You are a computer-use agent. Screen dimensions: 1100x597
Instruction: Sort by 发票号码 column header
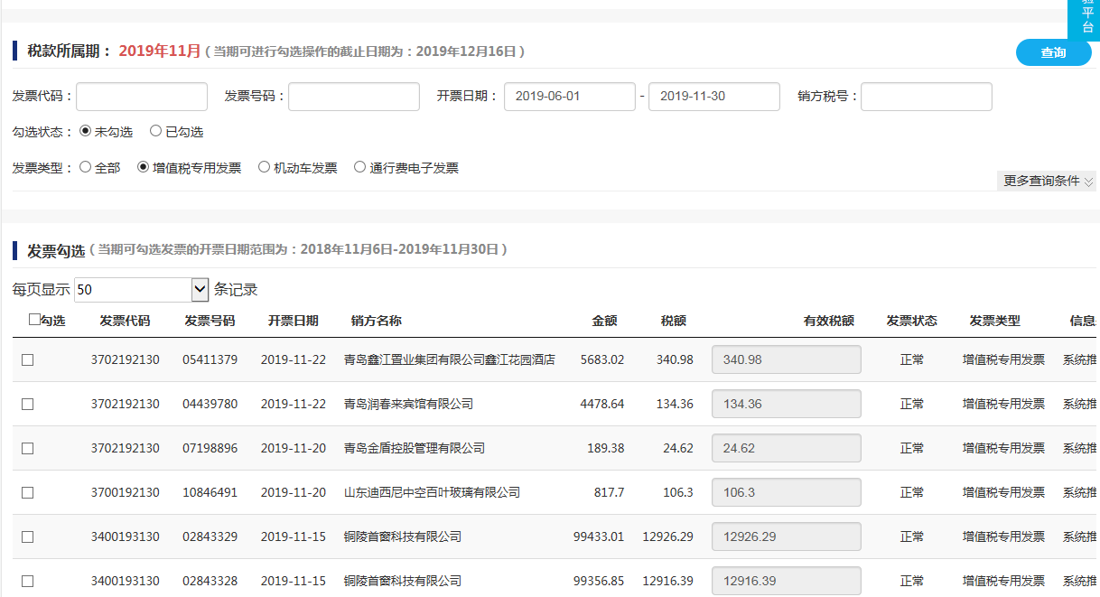pos(210,321)
